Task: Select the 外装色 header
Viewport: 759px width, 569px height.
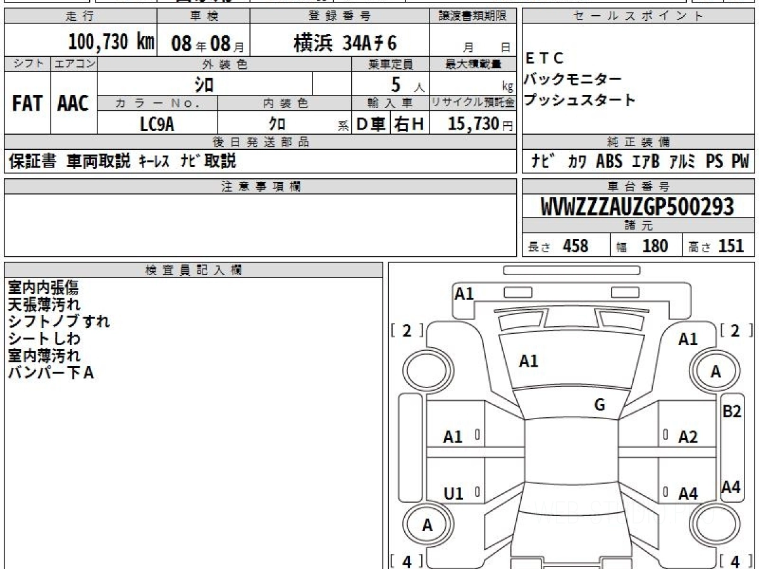Action: point(225,64)
